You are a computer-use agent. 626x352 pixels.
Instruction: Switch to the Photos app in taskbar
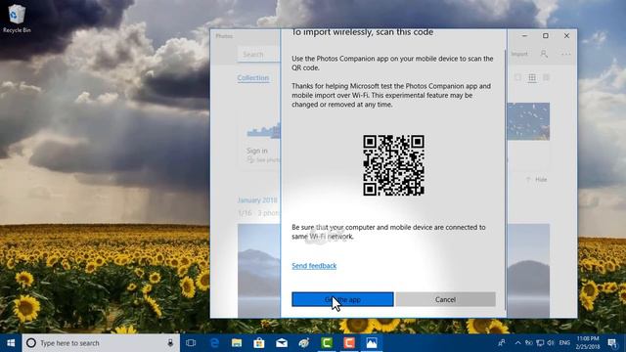372,343
